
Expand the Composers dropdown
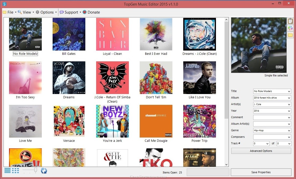pos(289,137)
